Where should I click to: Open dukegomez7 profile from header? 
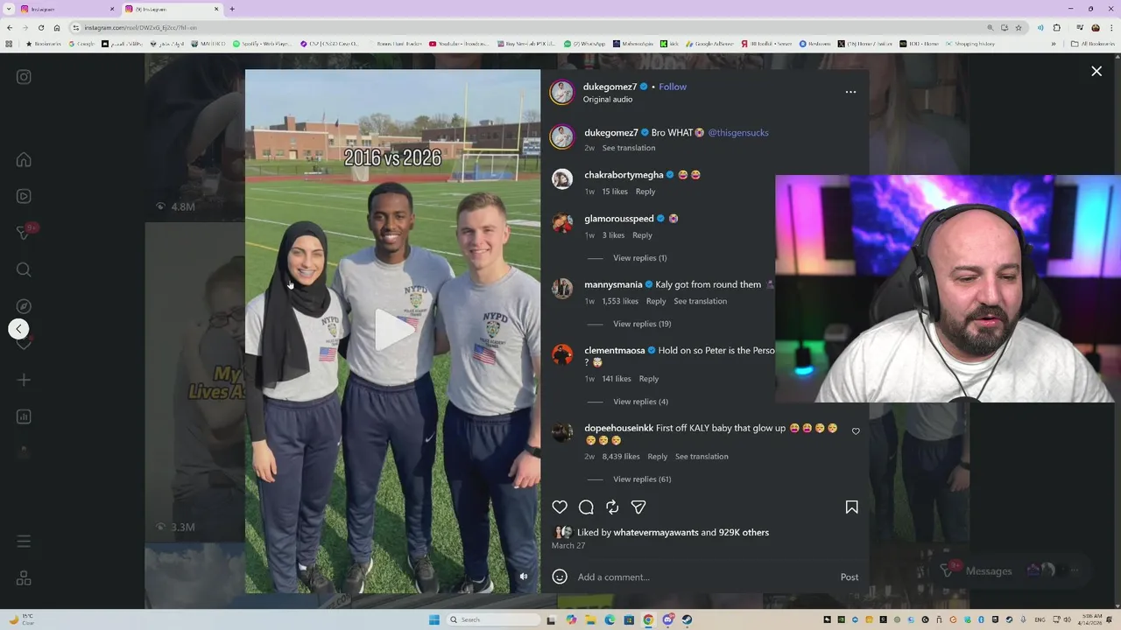click(x=610, y=87)
